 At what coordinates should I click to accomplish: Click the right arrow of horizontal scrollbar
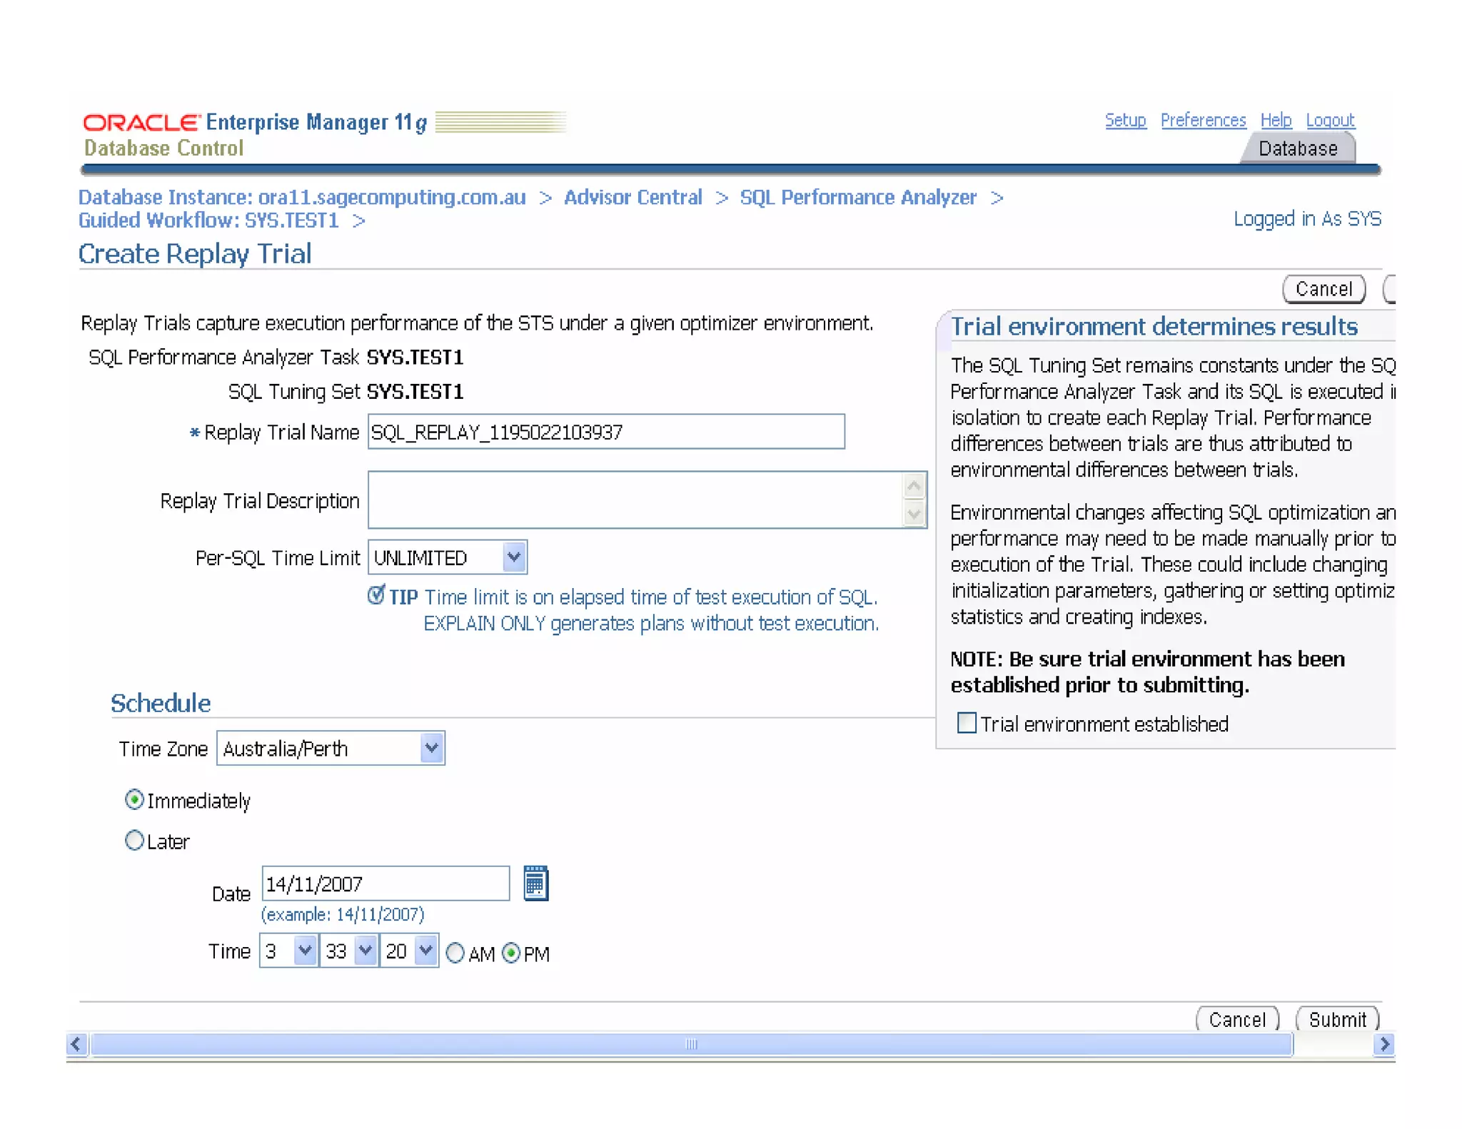tap(1384, 1044)
